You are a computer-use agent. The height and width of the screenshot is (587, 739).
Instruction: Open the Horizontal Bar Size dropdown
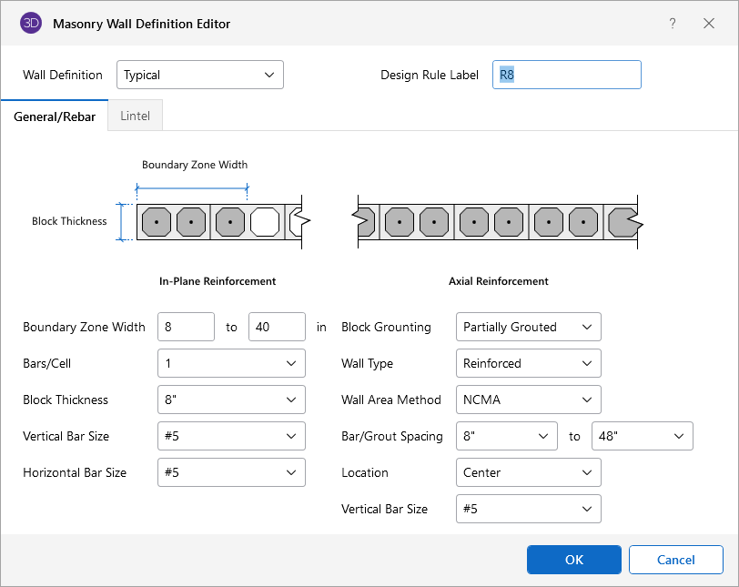[231, 472]
